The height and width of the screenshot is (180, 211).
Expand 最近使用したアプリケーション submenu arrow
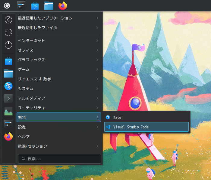[x=97, y=18]
